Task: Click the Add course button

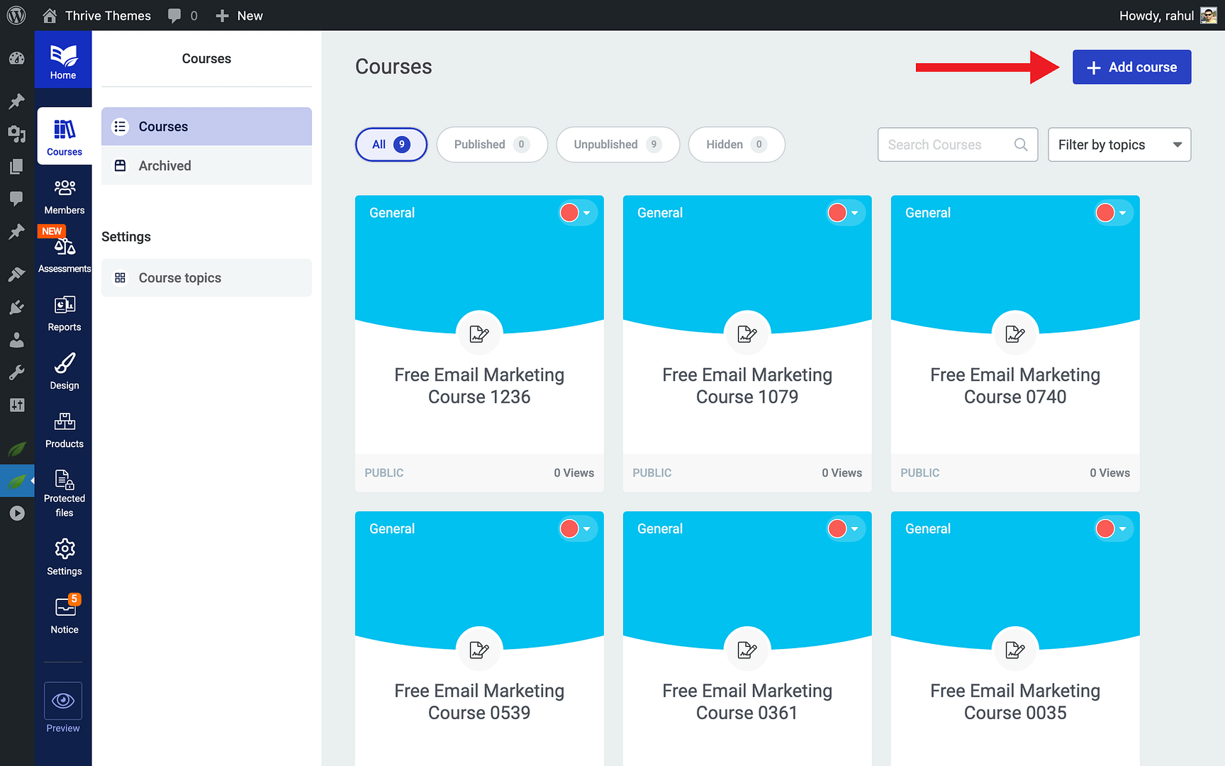Action: [x=1131, y=67]
